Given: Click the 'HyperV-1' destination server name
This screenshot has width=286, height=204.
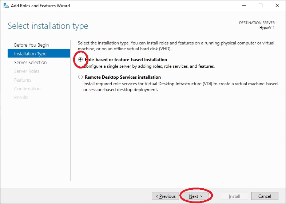Looking at the screenshot, I should tap(267, 28).
